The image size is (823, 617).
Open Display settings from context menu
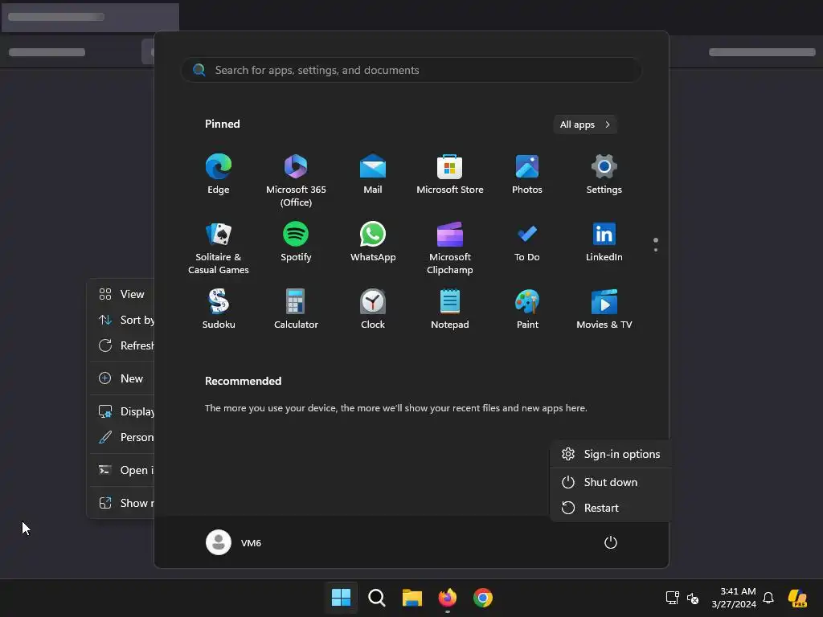[122, 411]
